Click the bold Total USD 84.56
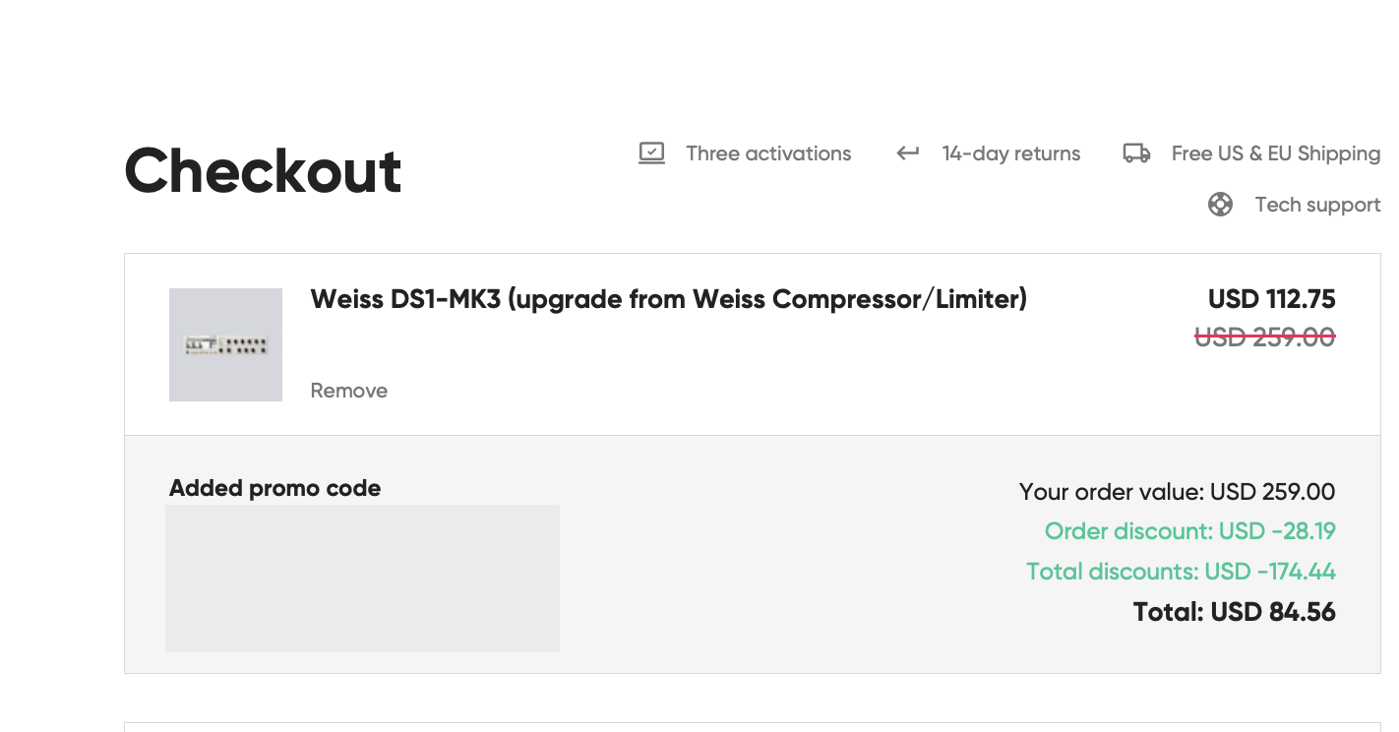Viewport: 1399px width, 732px height. [x=1234, y=612]
